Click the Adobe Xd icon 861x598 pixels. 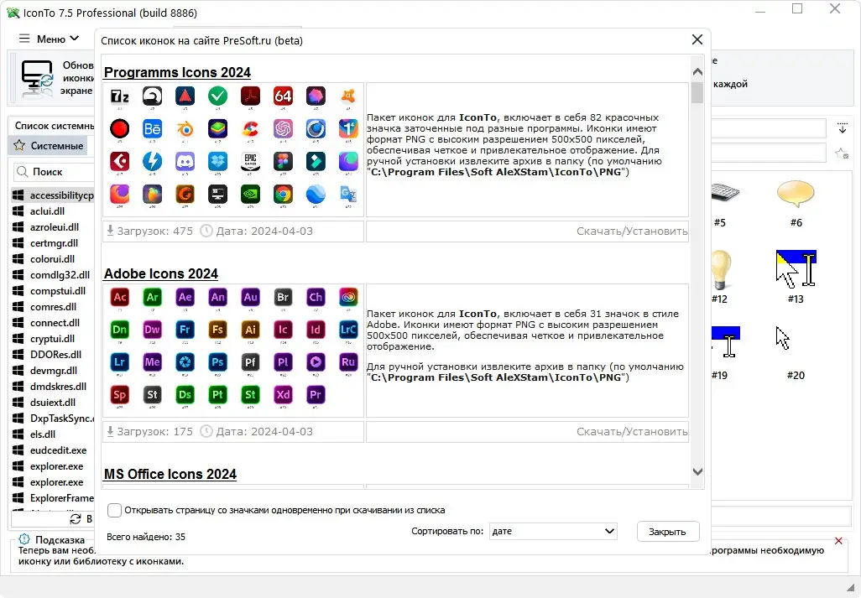pyautogui.click(x=283, y=394)
